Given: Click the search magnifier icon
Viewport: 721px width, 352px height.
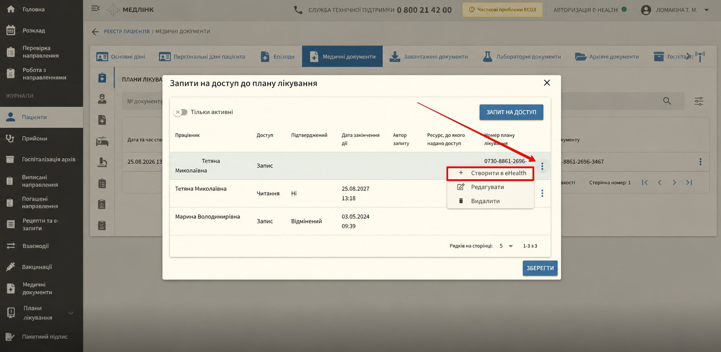Looking at the screenshot, I should (x=667, y=101).
